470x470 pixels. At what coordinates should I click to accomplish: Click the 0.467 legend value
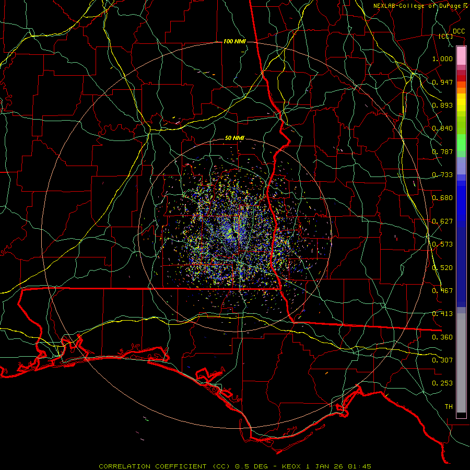tap(442, 291)
